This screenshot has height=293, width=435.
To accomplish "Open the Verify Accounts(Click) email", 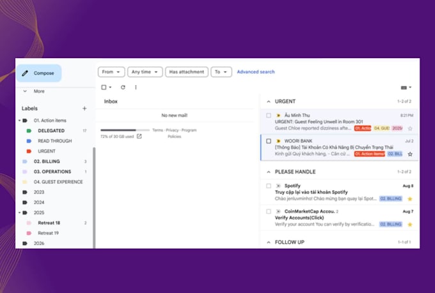I will [x=340, y=218].
